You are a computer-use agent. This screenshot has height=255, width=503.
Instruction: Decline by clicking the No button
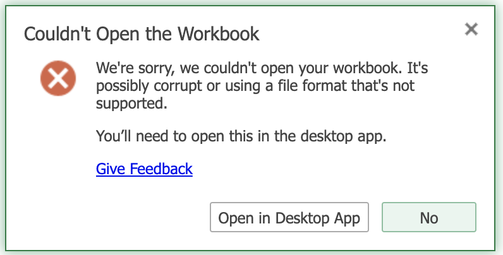(429, 217)
